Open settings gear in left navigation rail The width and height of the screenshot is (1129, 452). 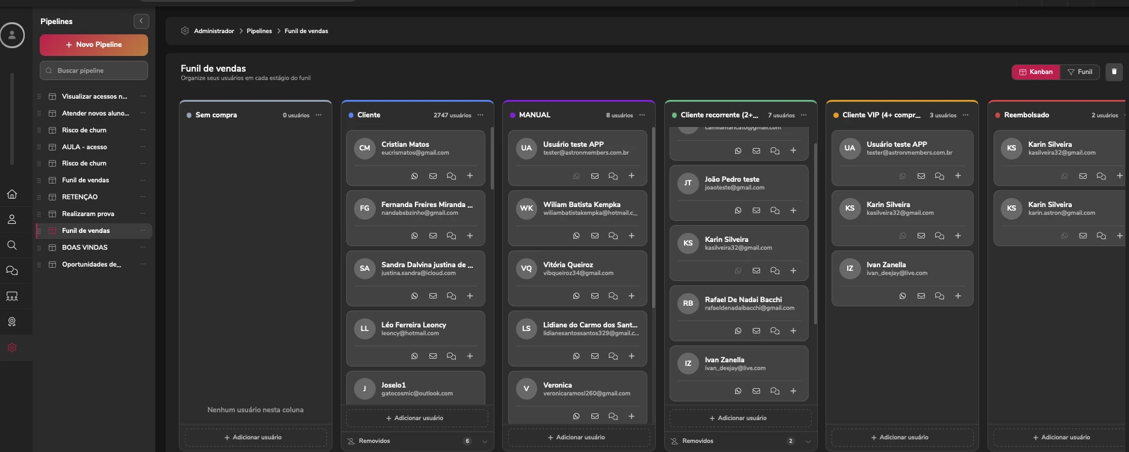click(x=12, y=347)
